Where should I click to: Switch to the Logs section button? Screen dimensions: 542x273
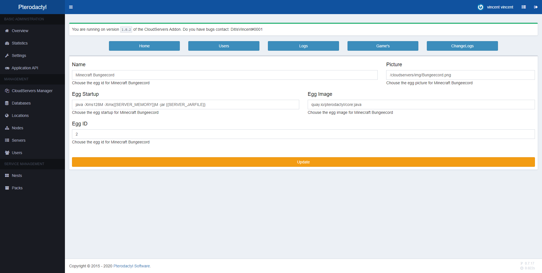click(303, 46)
